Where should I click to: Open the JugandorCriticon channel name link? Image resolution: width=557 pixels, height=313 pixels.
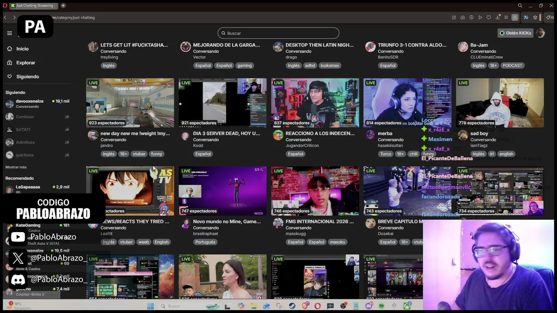click(x=302, y=146)
